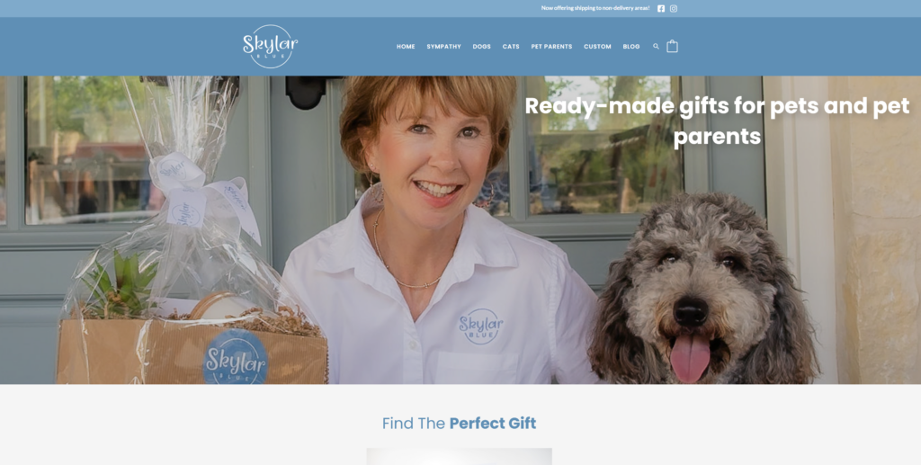Click the search magnifier icon
The height and width of the screenshot is (465, 921).
coord(656,47)
